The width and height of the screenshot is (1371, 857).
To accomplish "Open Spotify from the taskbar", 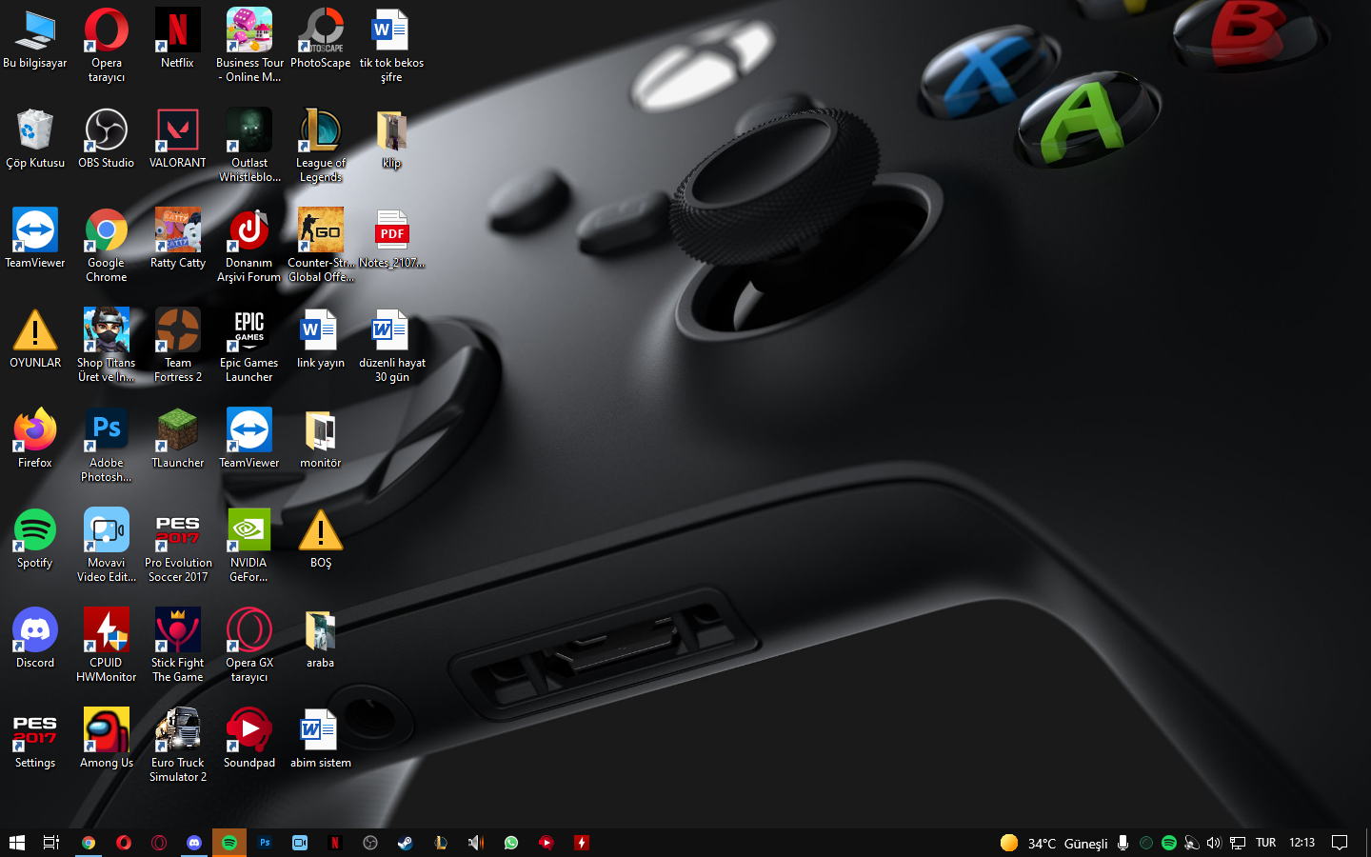I will [229, 843].
